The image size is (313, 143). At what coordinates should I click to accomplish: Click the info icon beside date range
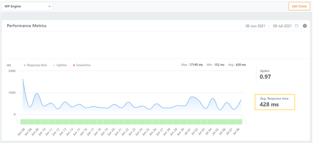click(x=305, y=26)
